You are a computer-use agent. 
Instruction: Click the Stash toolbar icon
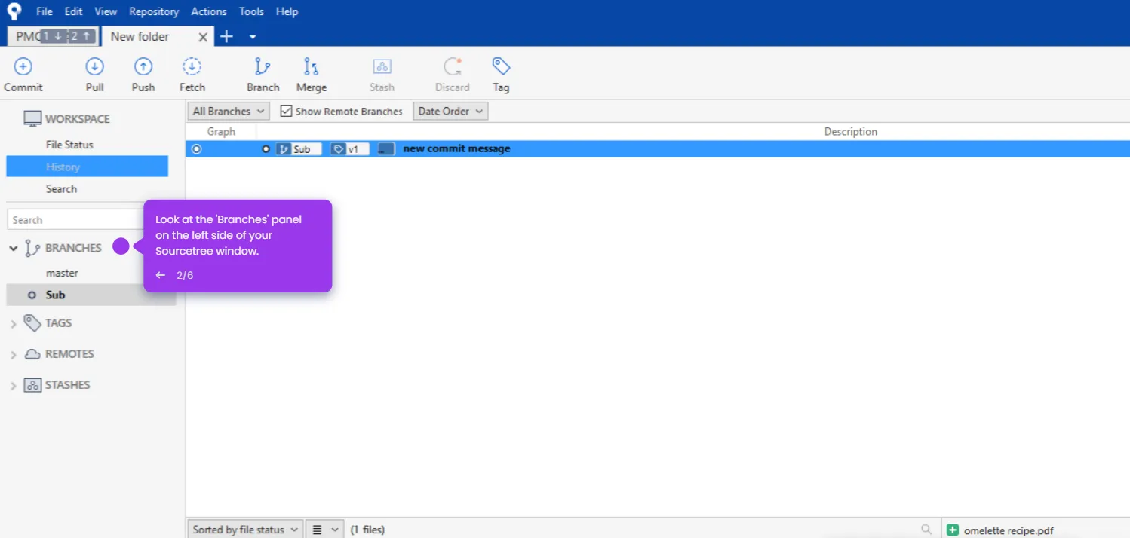(382, 66)
